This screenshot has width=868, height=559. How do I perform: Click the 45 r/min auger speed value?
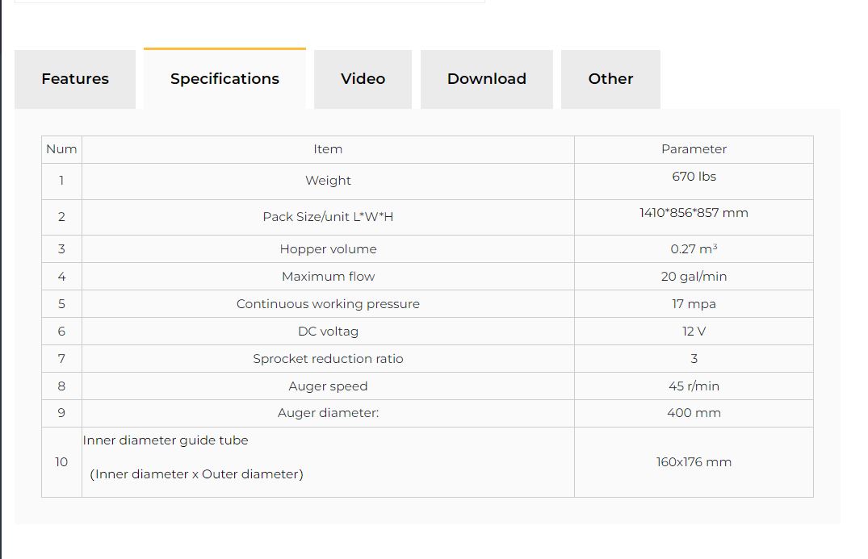694,386
